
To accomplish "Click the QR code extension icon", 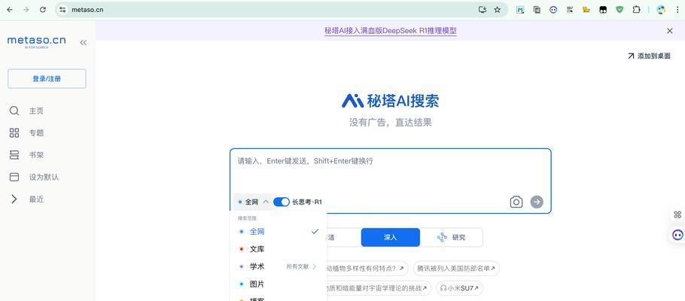I will [x=570, y=10].
